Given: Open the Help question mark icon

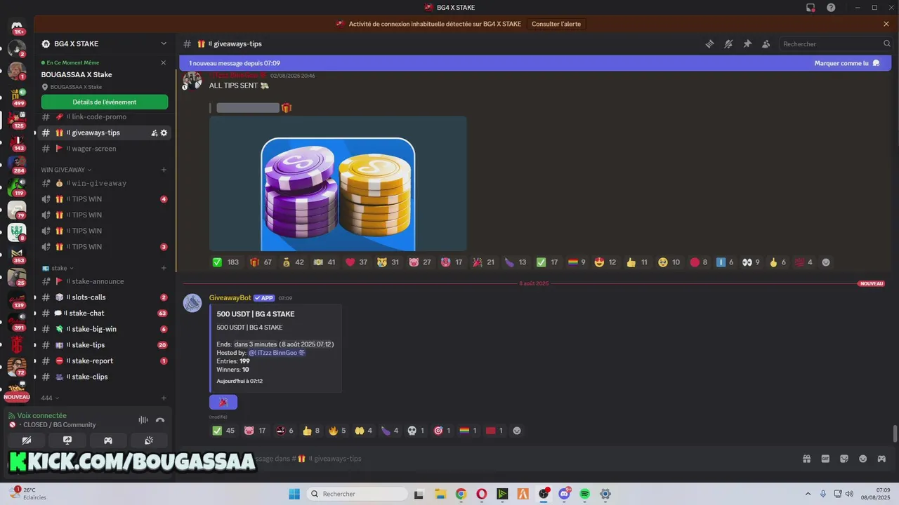Looking at the screenshot, I should (832, 7).
